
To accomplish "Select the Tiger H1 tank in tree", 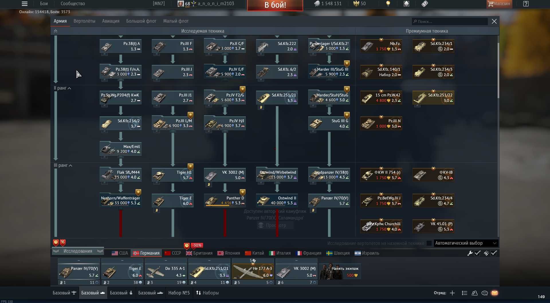I will point(173,175).
